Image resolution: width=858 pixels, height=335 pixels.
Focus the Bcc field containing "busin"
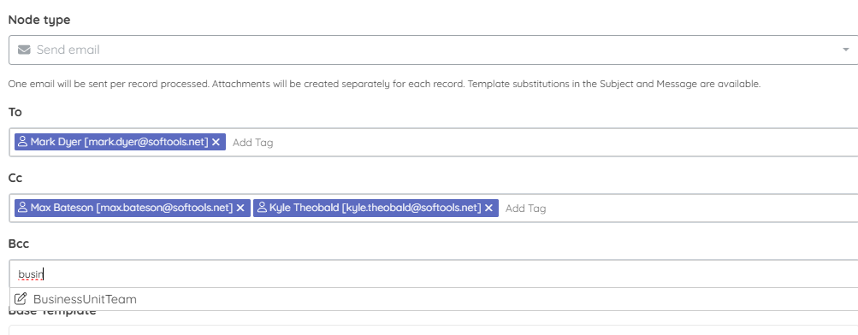point(434,273)
